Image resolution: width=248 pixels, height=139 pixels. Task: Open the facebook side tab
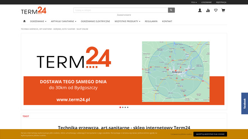point(245,103)
